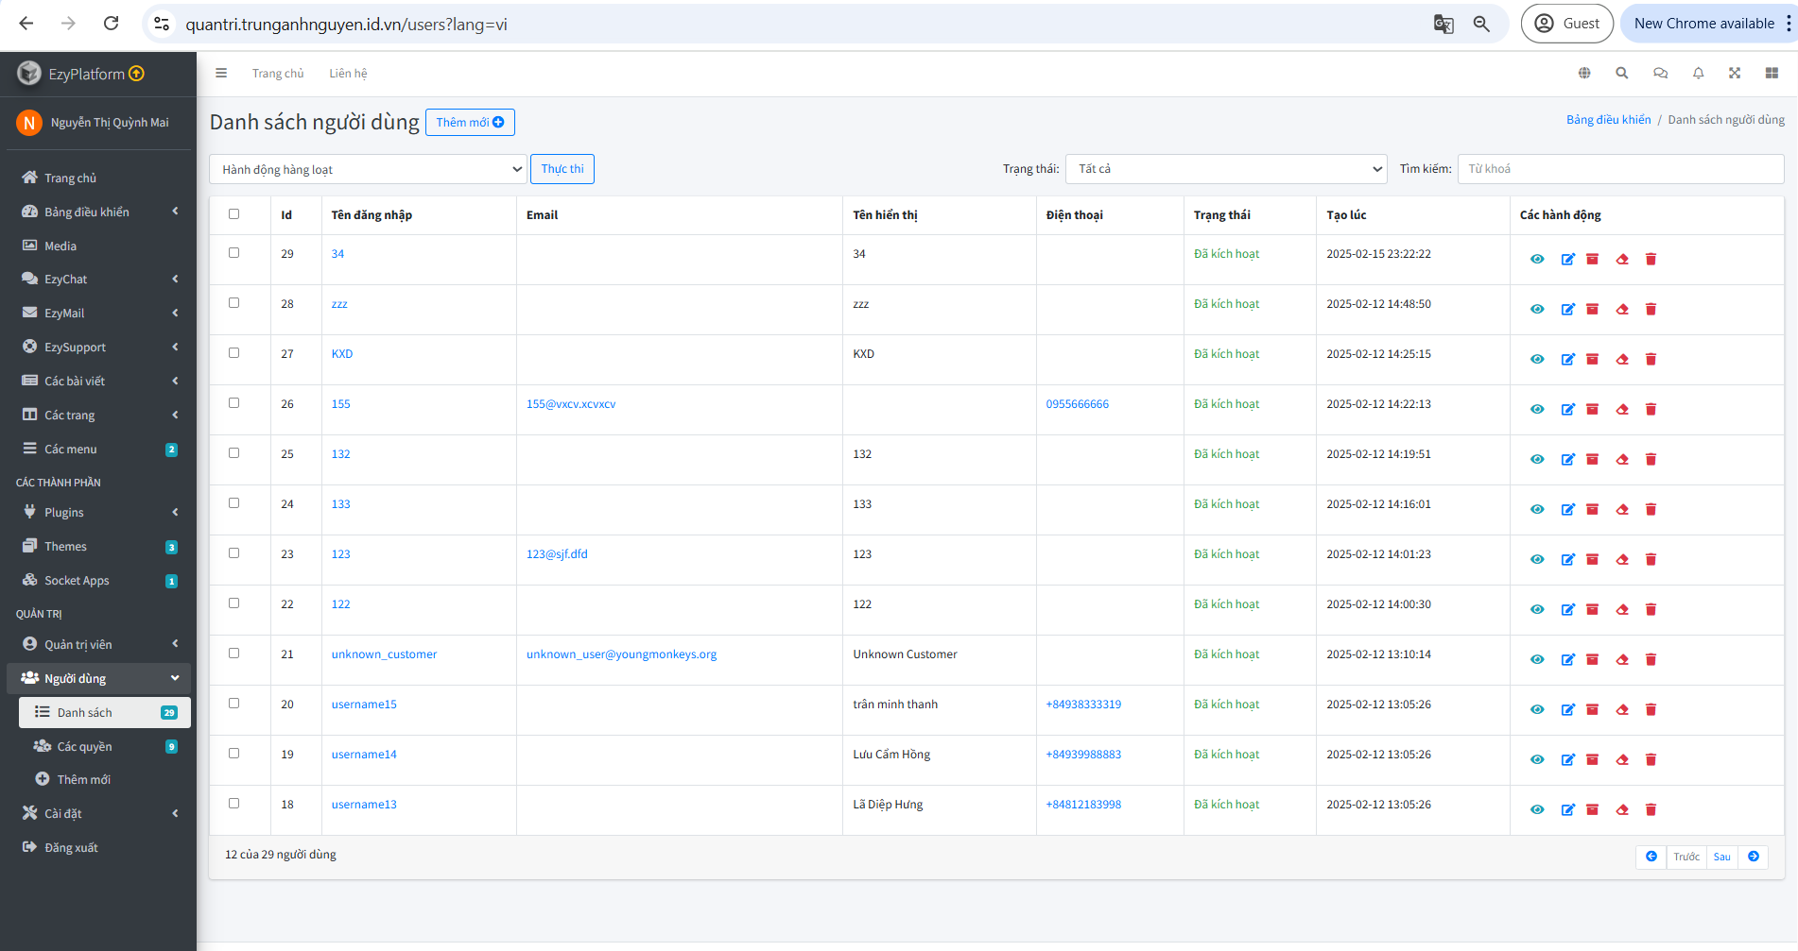This screenshot has width=1798, height=951.
Task: Click phone number 0955666666
Action: click(x=1077, y=403)
